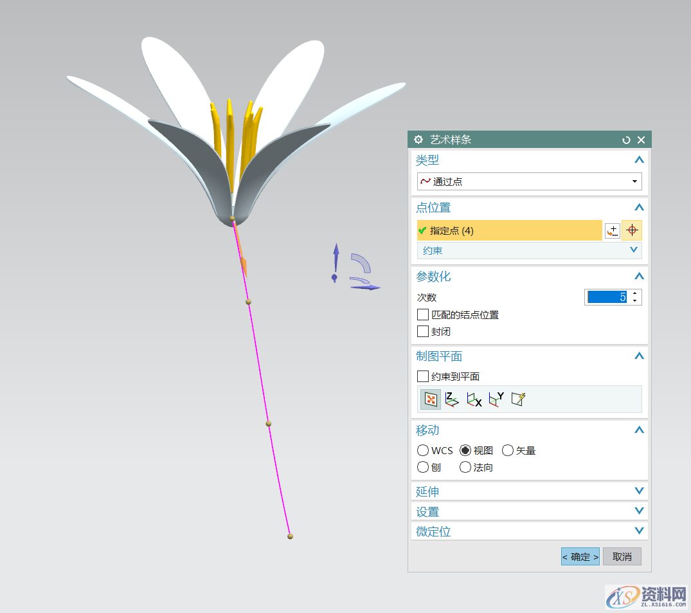Open the point dialog icon beside 指定点
The height and width of the screenshot is (613, 691).
612,230
